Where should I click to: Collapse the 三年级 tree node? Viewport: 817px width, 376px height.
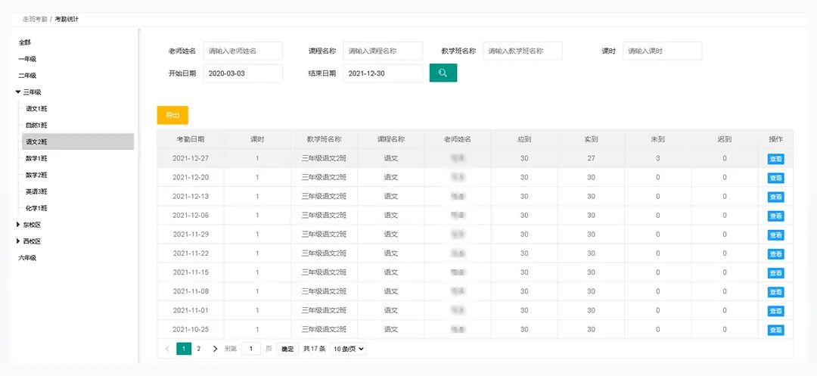(18, 92)
